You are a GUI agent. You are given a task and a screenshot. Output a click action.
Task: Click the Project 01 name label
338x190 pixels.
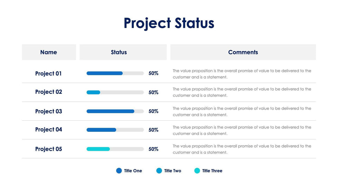[49, 73]
